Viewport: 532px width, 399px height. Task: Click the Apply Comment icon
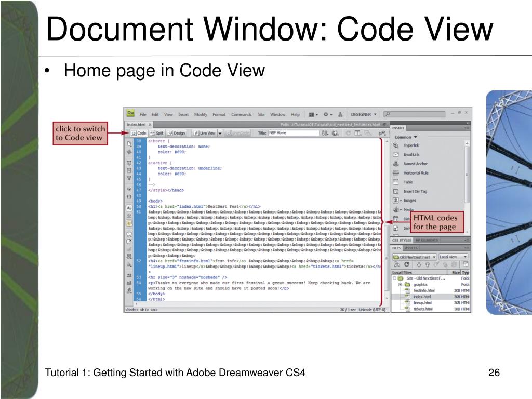(x=129, y=234)
